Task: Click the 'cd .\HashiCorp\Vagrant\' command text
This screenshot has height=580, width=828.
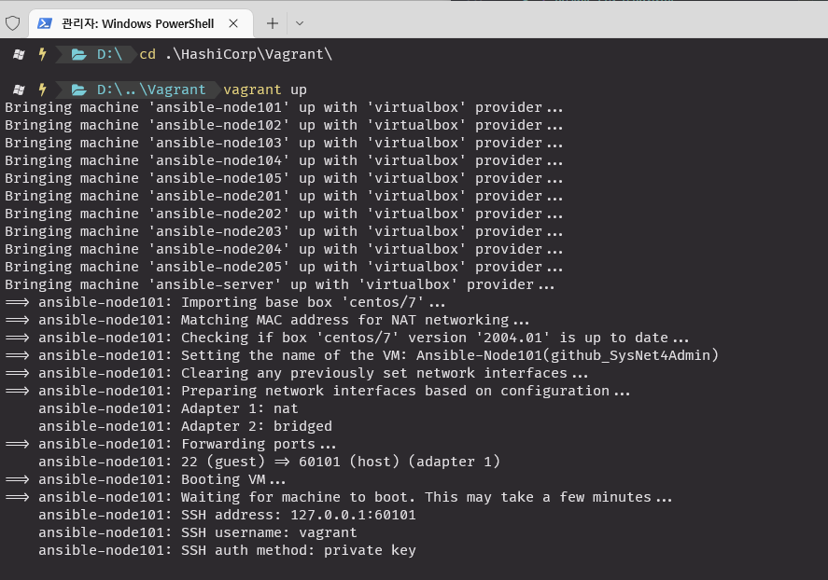Action: (235, 54)
